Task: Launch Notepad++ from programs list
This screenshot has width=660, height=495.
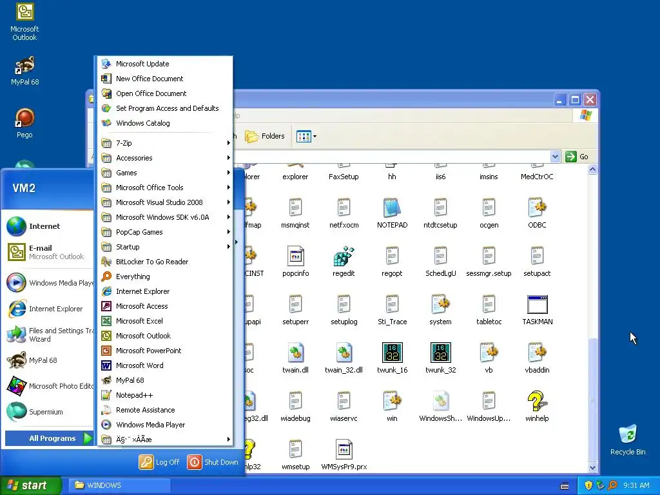Action: click(x=166, y=395)
